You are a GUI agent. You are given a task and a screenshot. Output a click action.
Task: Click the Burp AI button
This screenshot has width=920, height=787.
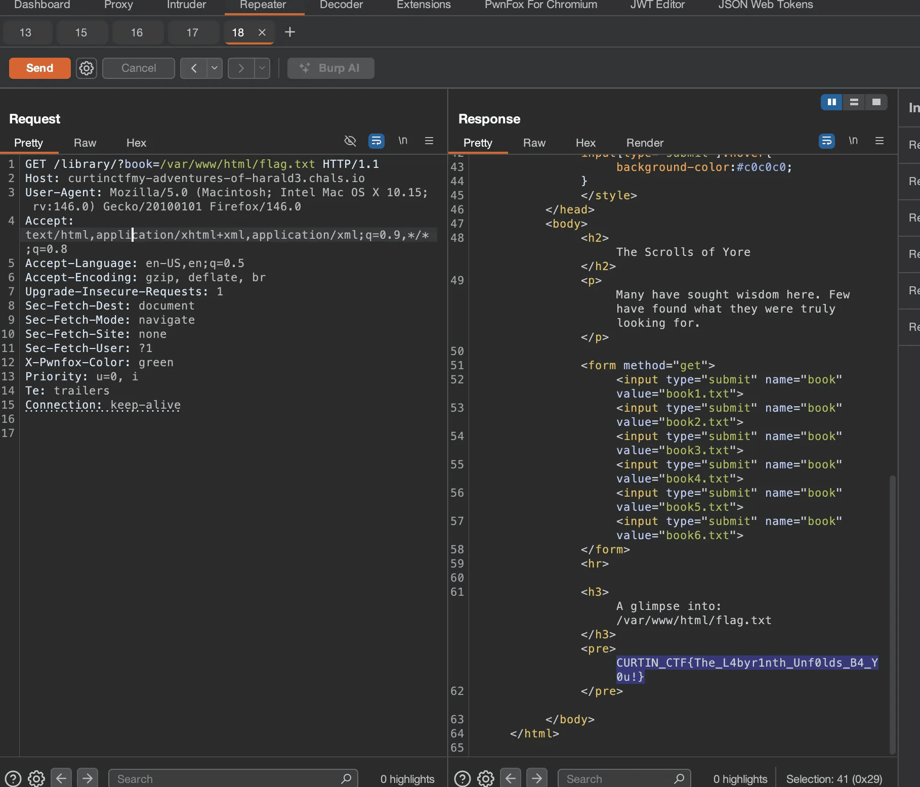pyautogui.click(x=330, y=68)
